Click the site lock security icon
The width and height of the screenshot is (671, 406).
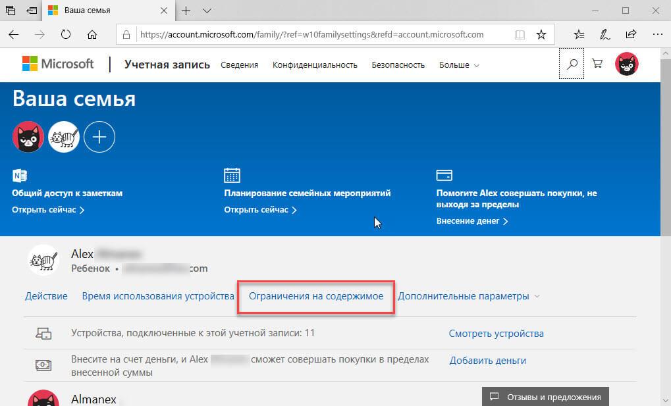coord(126,35)
